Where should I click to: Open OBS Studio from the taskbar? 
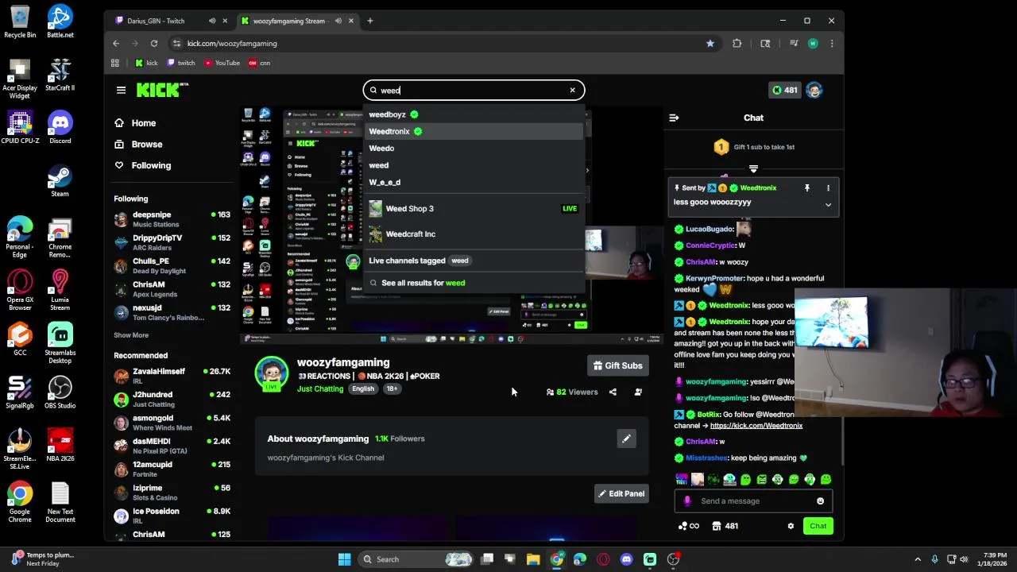(x=673, y=559)
